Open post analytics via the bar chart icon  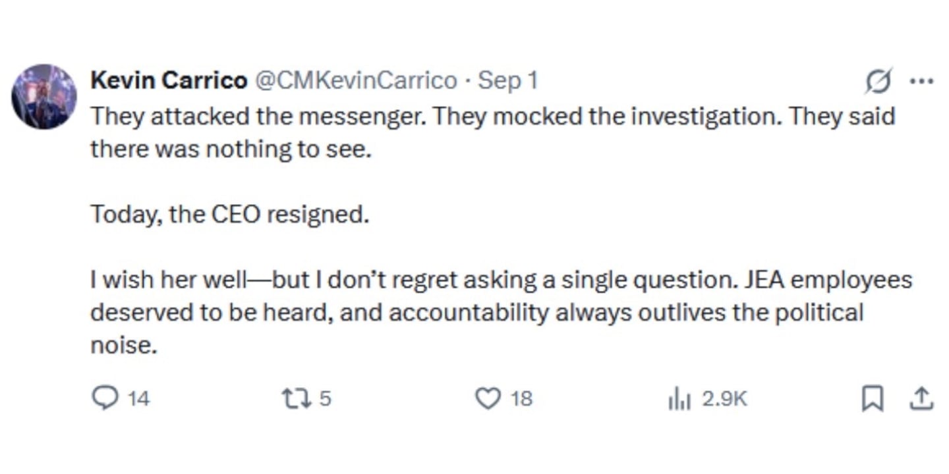click(x=679, y=398)
